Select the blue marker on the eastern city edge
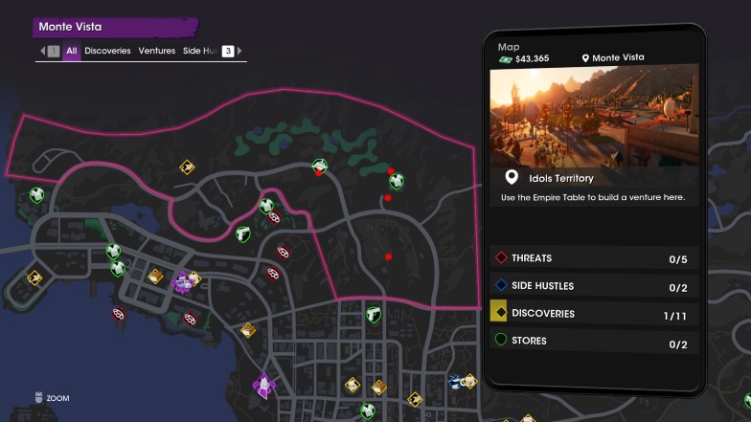The image size is (751, 422). click(x=454, y=382)
